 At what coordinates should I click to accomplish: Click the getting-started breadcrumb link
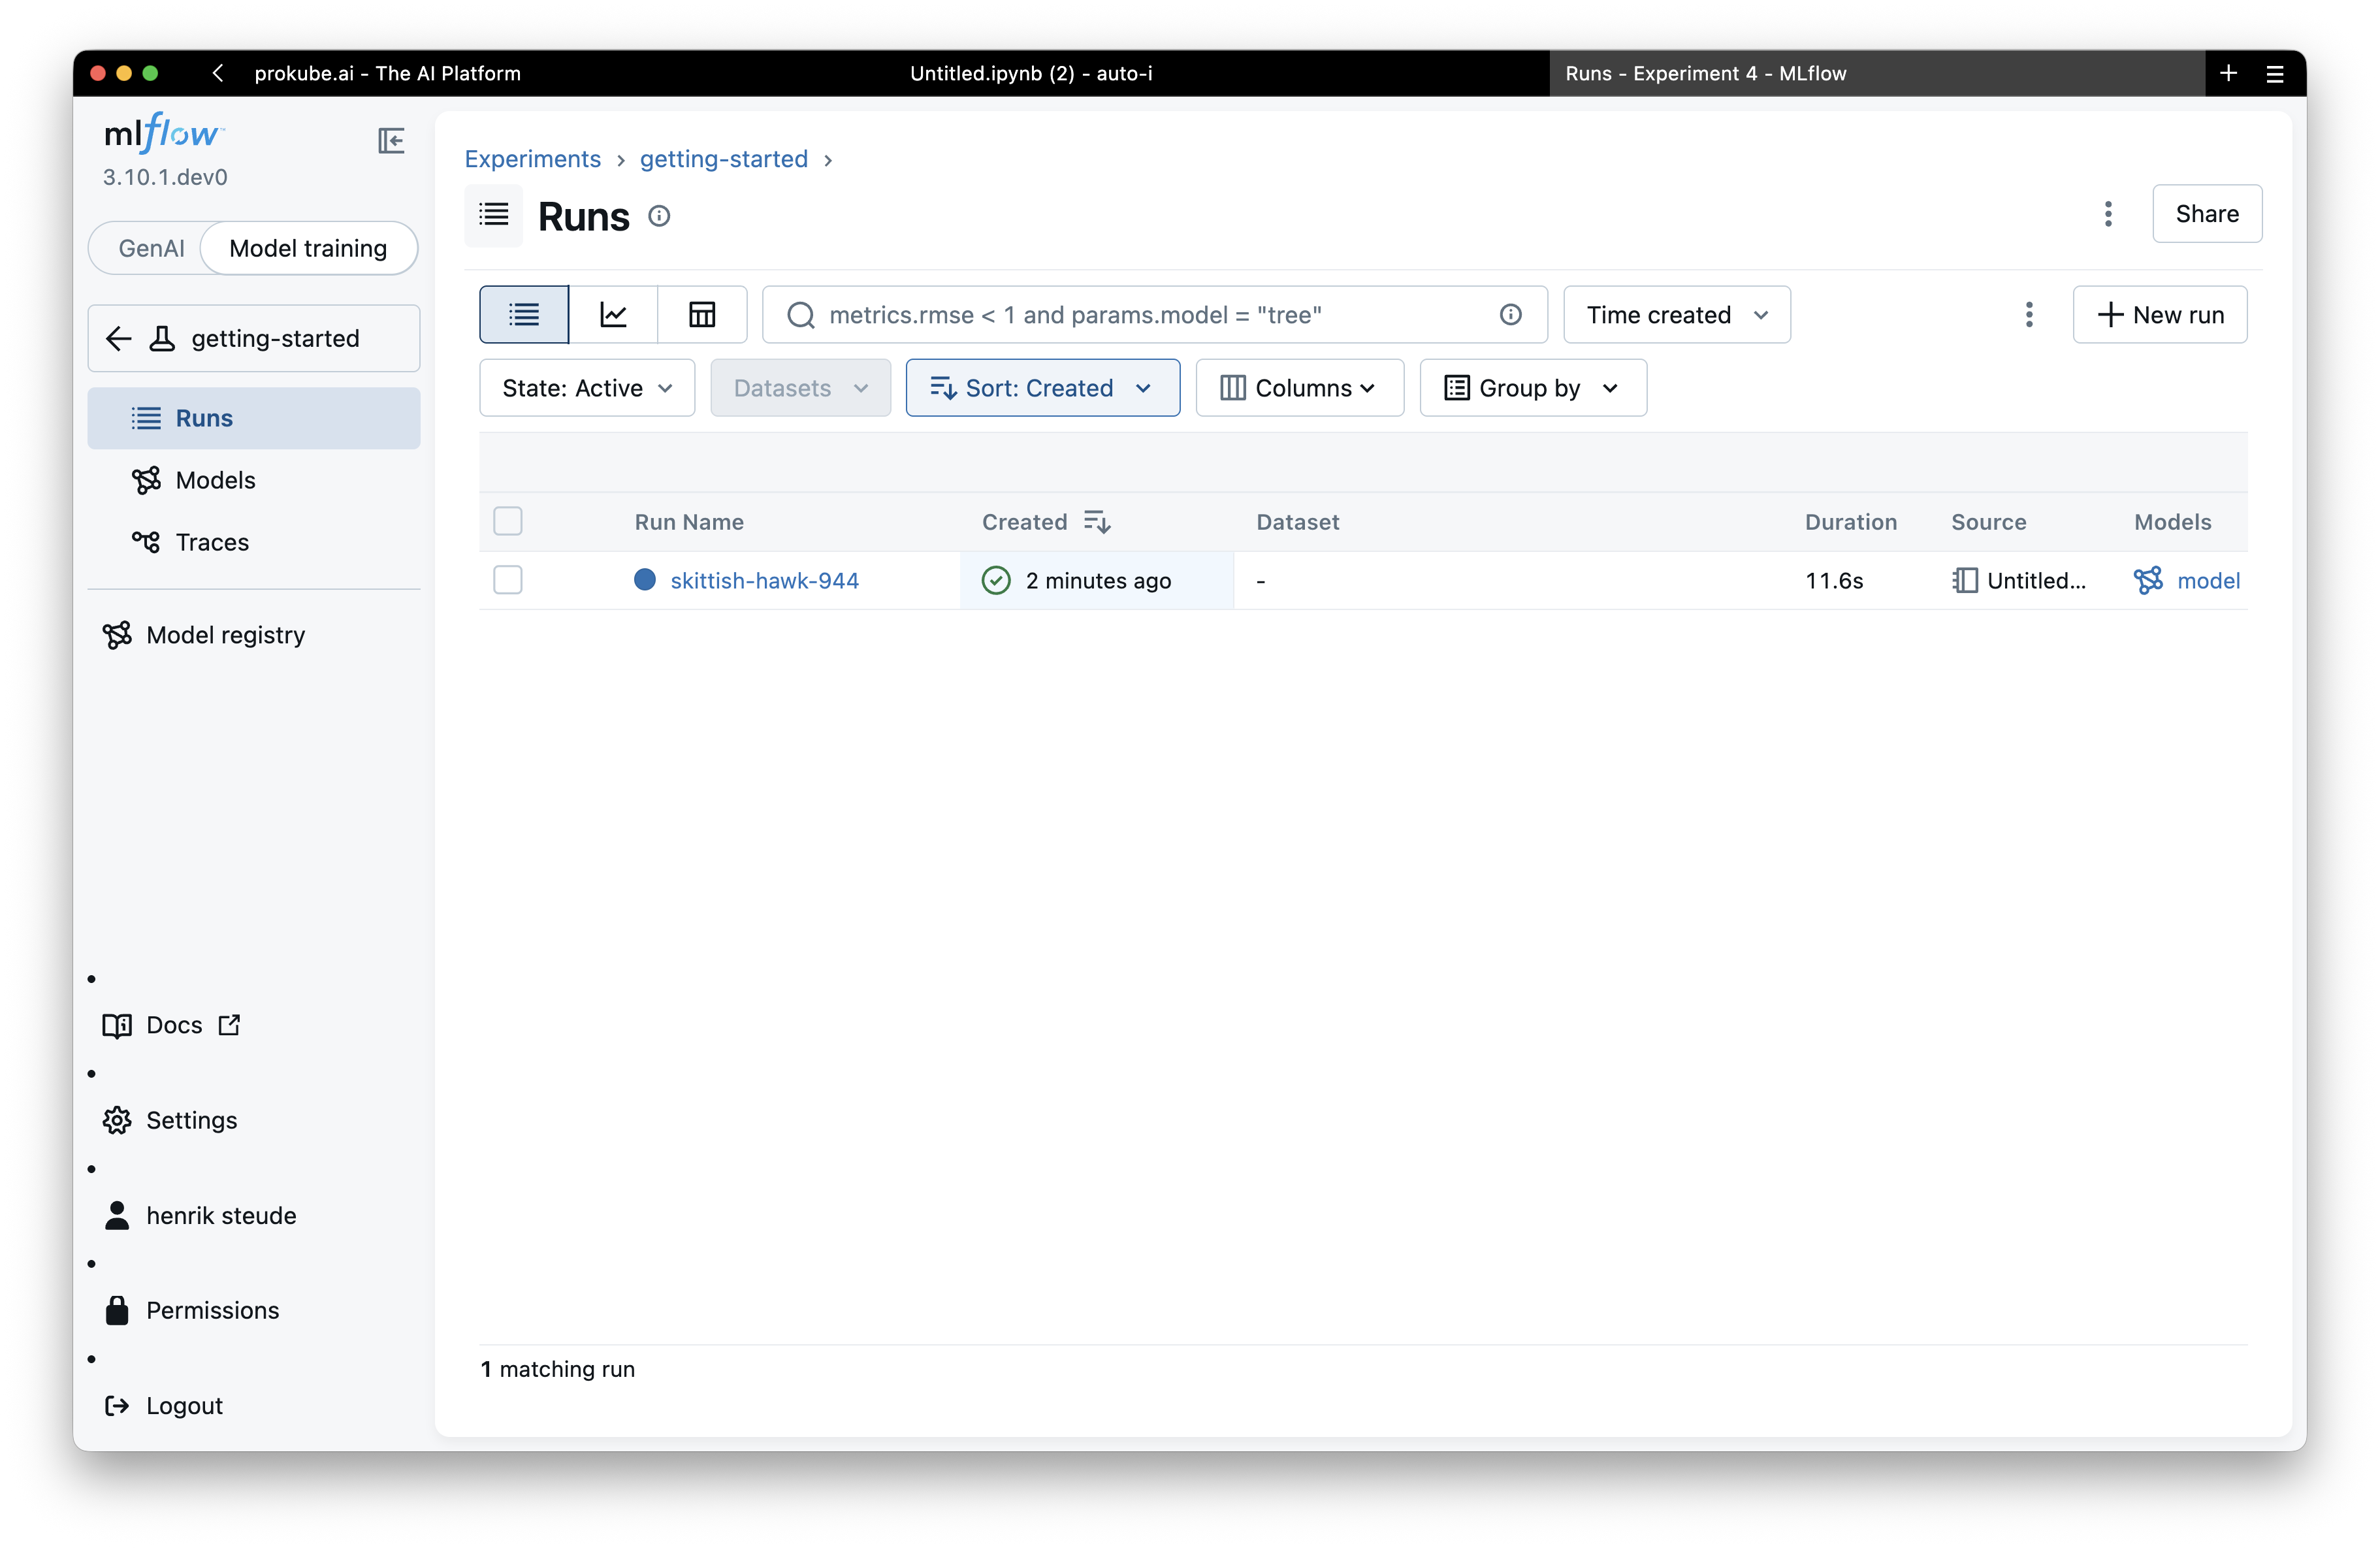pos(724,159)
